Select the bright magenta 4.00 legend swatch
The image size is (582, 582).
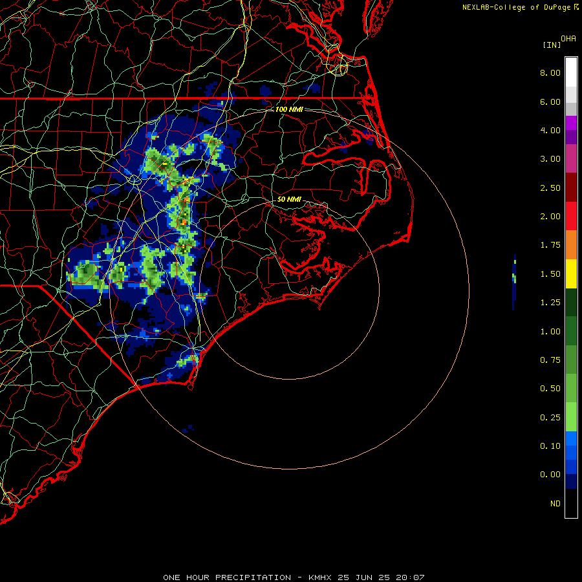tap(571, 123)
